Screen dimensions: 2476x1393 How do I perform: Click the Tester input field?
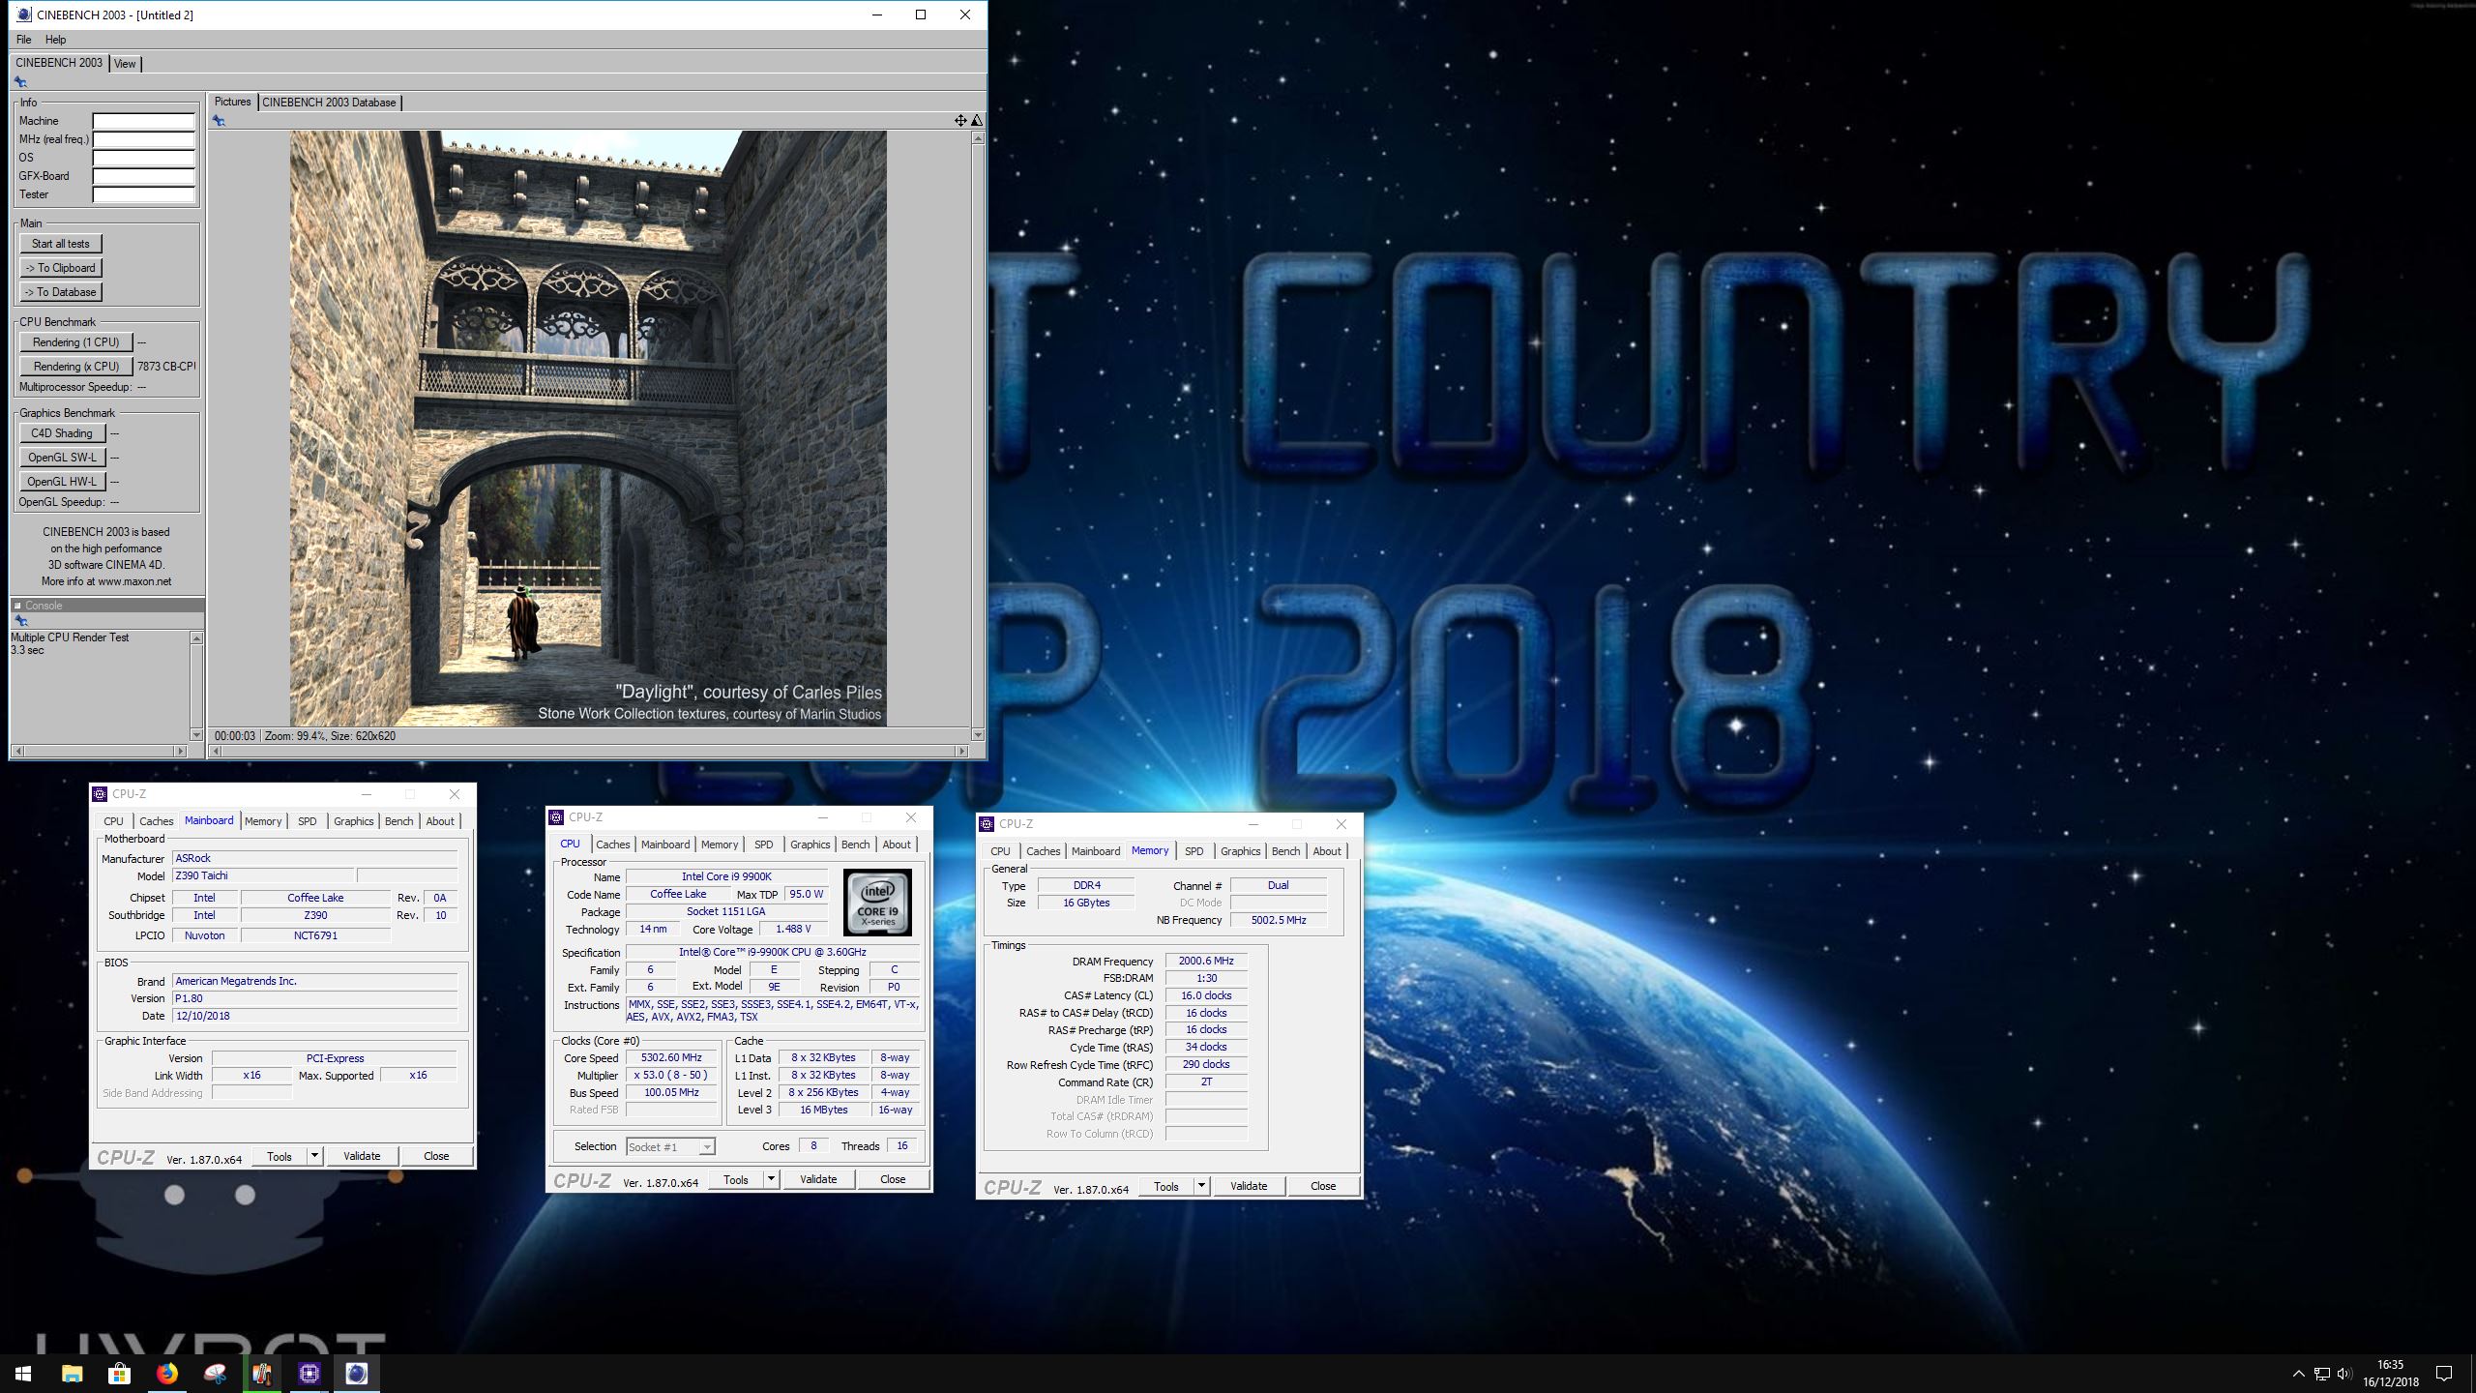[x=144, y=194]
